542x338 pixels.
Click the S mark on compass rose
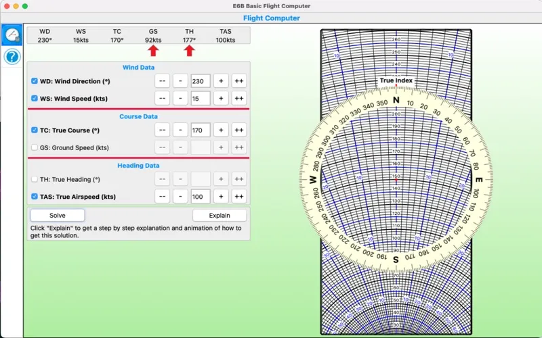coord(396,260)
